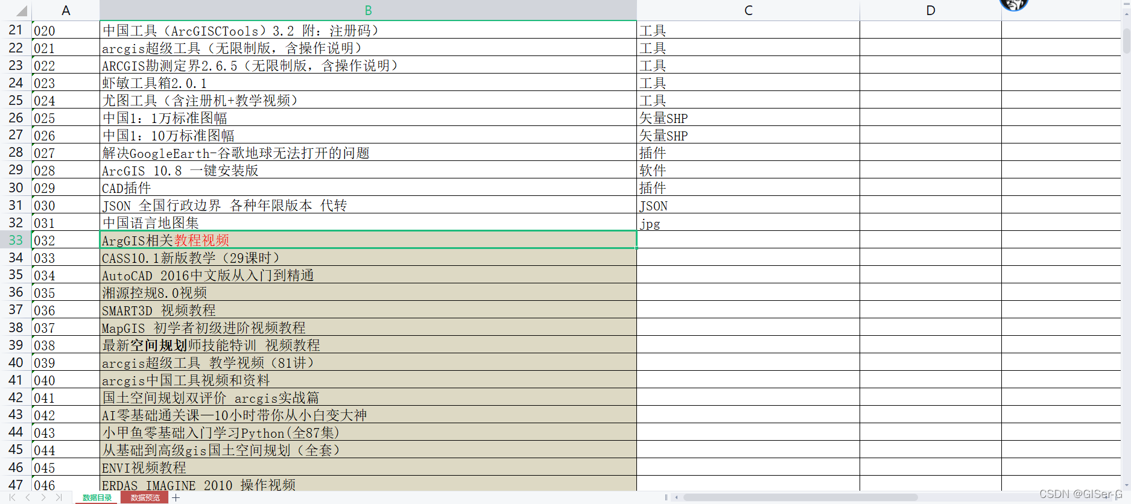Select cell 中国工具（ArcGISCTools）3.2
The width and height of the screenshot is (1131, 504).
368,30
